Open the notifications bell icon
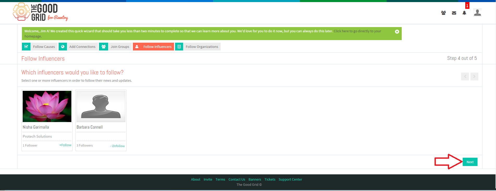Screen dimensions: 496x191 pos(464,13)
